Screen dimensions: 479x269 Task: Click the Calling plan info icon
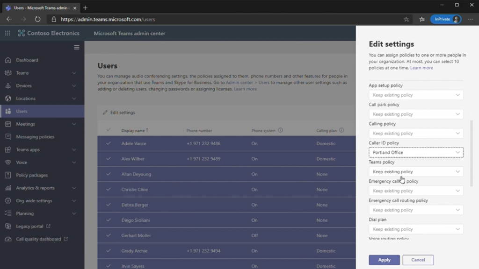point(341,130)
